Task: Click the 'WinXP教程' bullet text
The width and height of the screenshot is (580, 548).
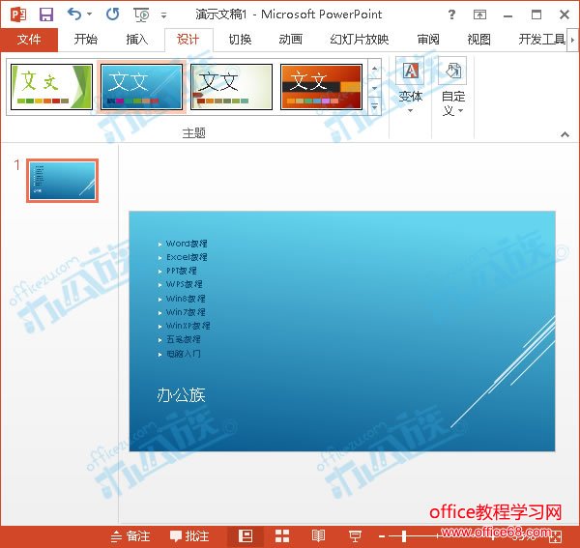Action: click(x=188, y=326)
